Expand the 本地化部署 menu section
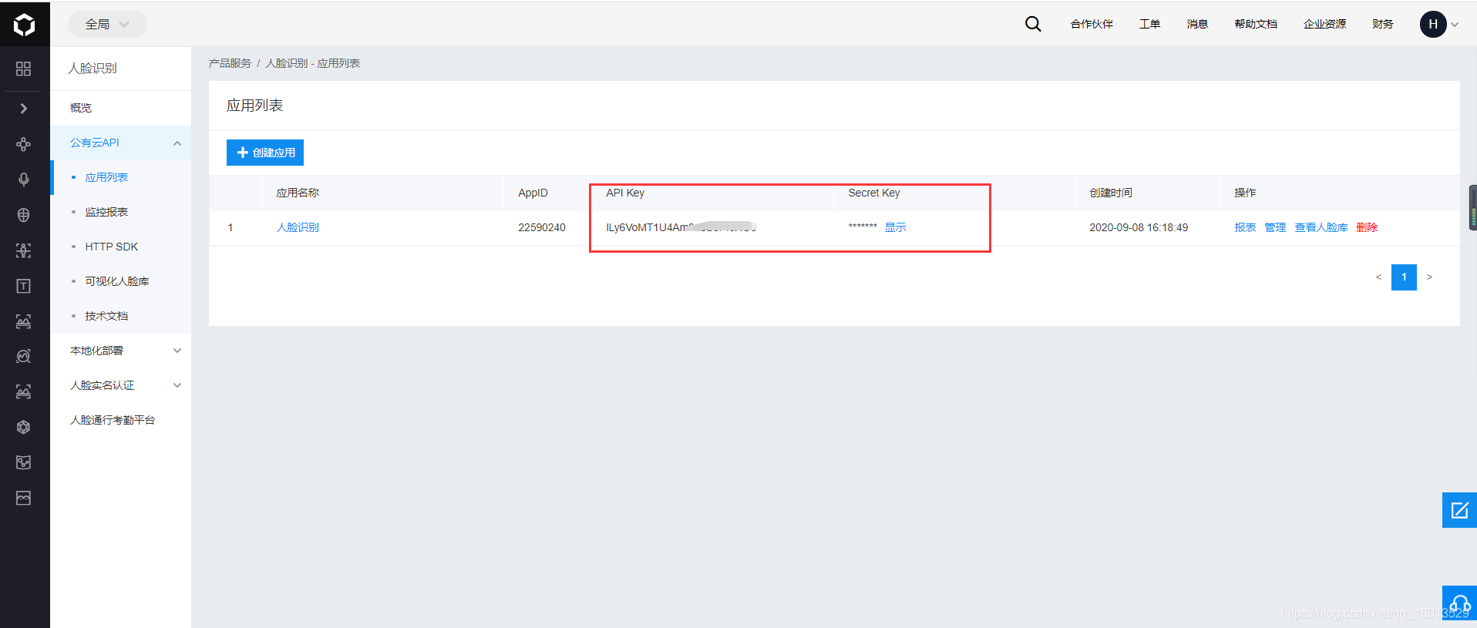This screenshot has width=1477, height=628. coord(121,351)
